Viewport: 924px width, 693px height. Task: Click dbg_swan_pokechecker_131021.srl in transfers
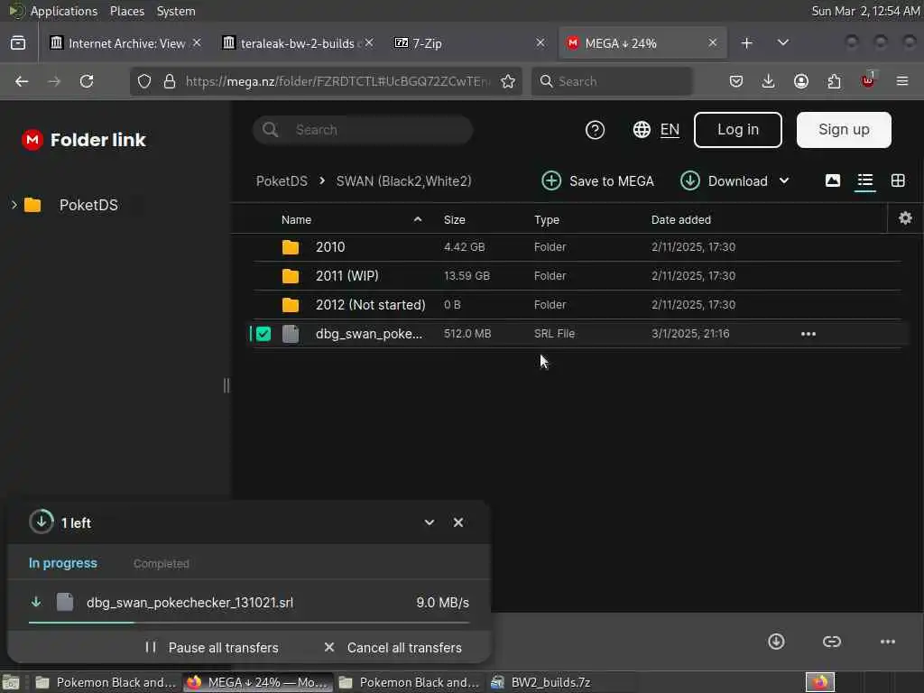pos(189,602)
